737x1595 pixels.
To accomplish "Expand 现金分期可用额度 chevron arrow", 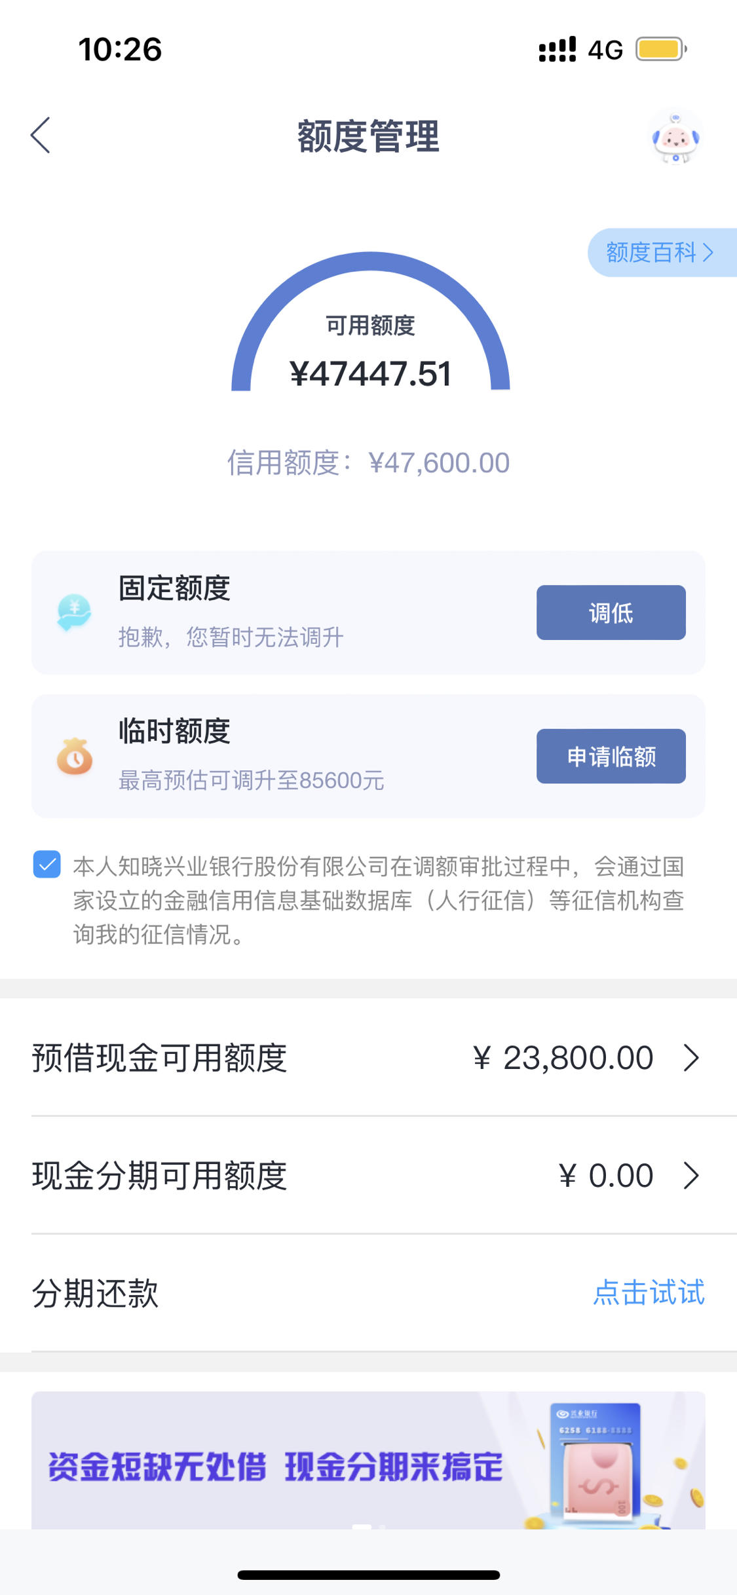I will [691, 1176].
